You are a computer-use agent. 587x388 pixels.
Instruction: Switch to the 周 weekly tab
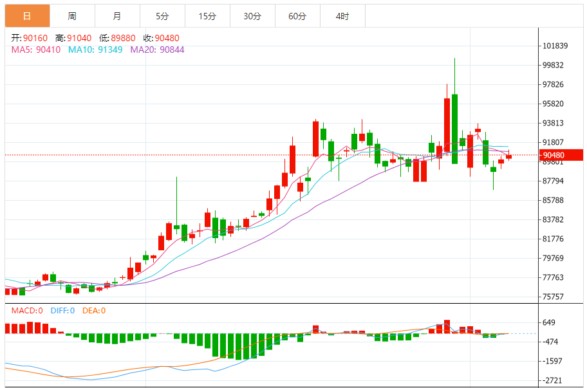coord(72,16)
